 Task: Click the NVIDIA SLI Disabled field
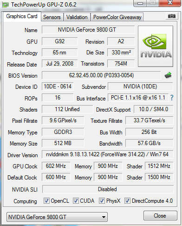pos(108,189)
